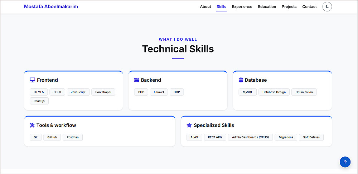Select the PHP skill tag
358x174 pixels.
pyautogui.click(x=141, y=92)
